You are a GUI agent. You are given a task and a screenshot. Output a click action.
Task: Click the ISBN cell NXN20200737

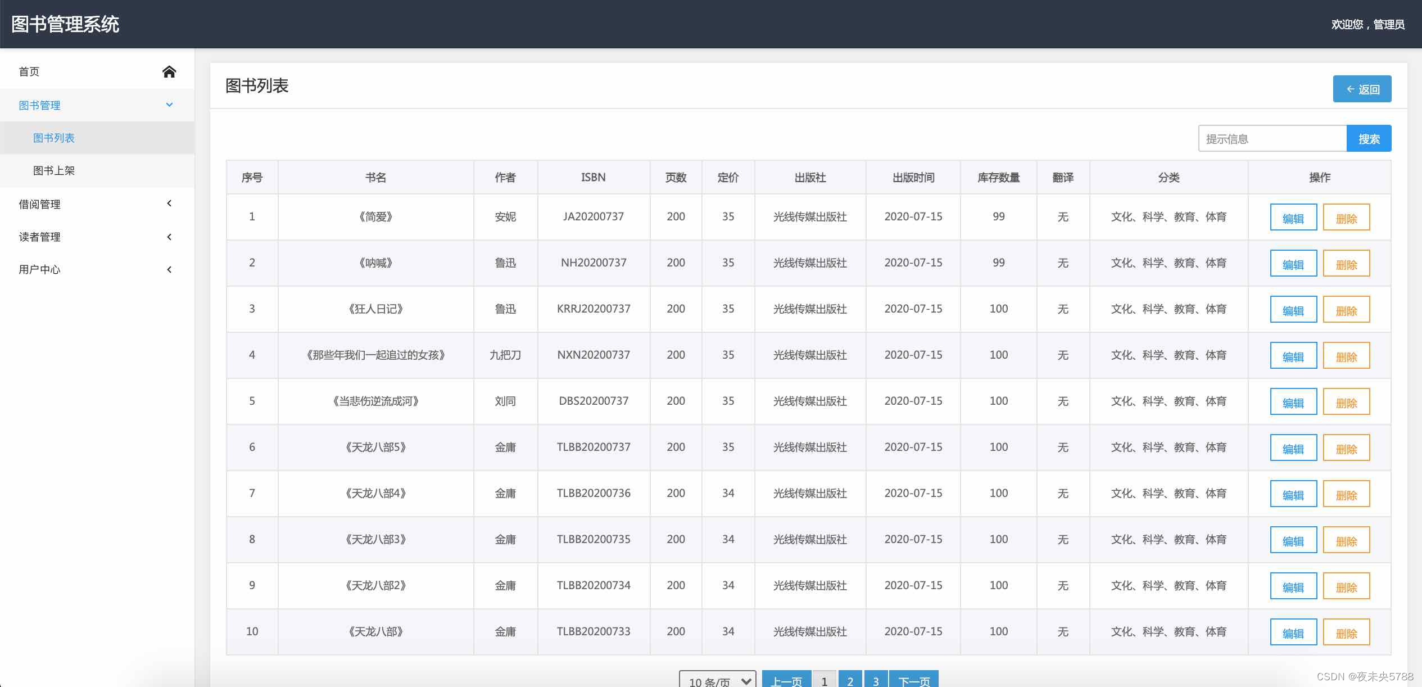click(x=594, y=355)
